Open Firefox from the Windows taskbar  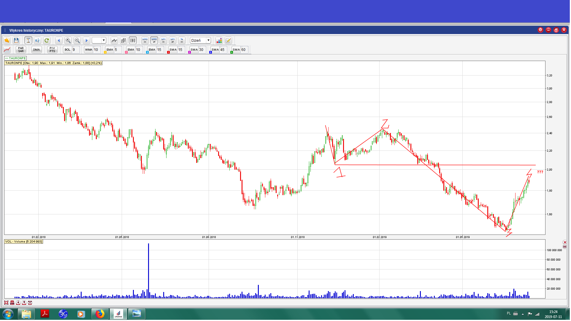100,314
